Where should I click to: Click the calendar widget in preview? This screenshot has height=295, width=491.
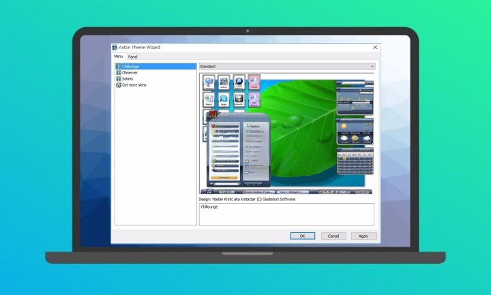[354, 161]
